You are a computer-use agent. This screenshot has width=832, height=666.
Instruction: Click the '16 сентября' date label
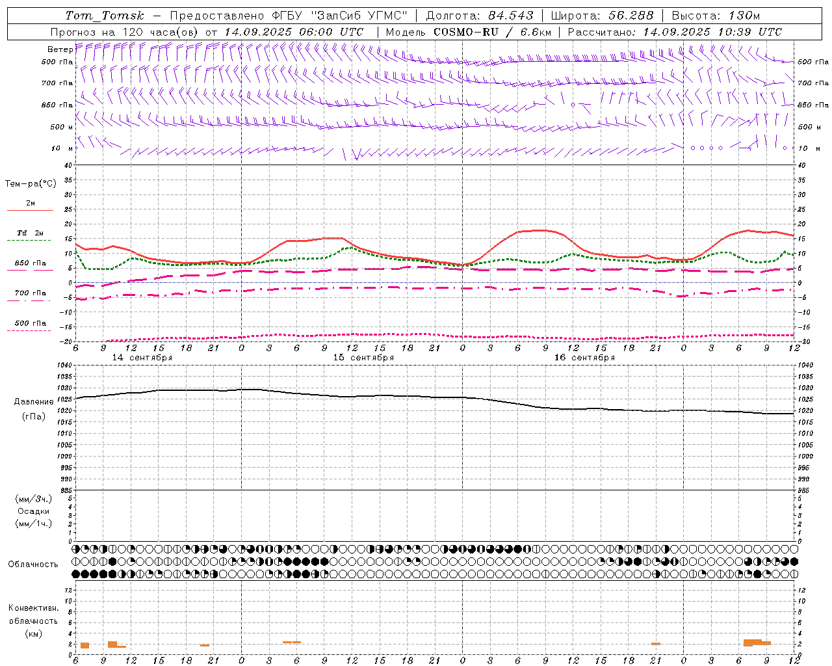click(x=584, y=358)
